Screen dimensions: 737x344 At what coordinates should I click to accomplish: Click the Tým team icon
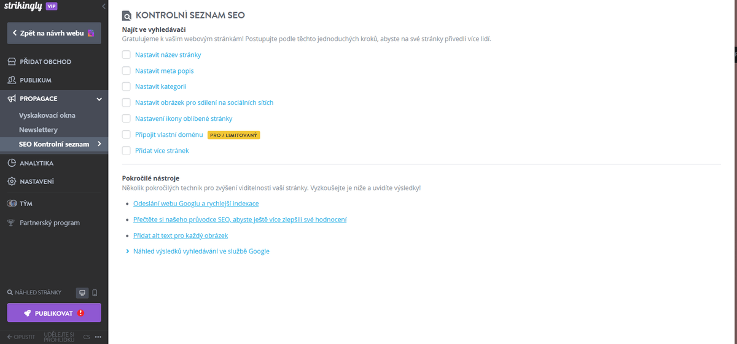coord(11,204)
